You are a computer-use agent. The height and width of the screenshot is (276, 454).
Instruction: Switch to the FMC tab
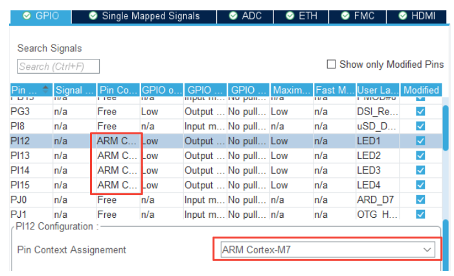tap(358, 16)
